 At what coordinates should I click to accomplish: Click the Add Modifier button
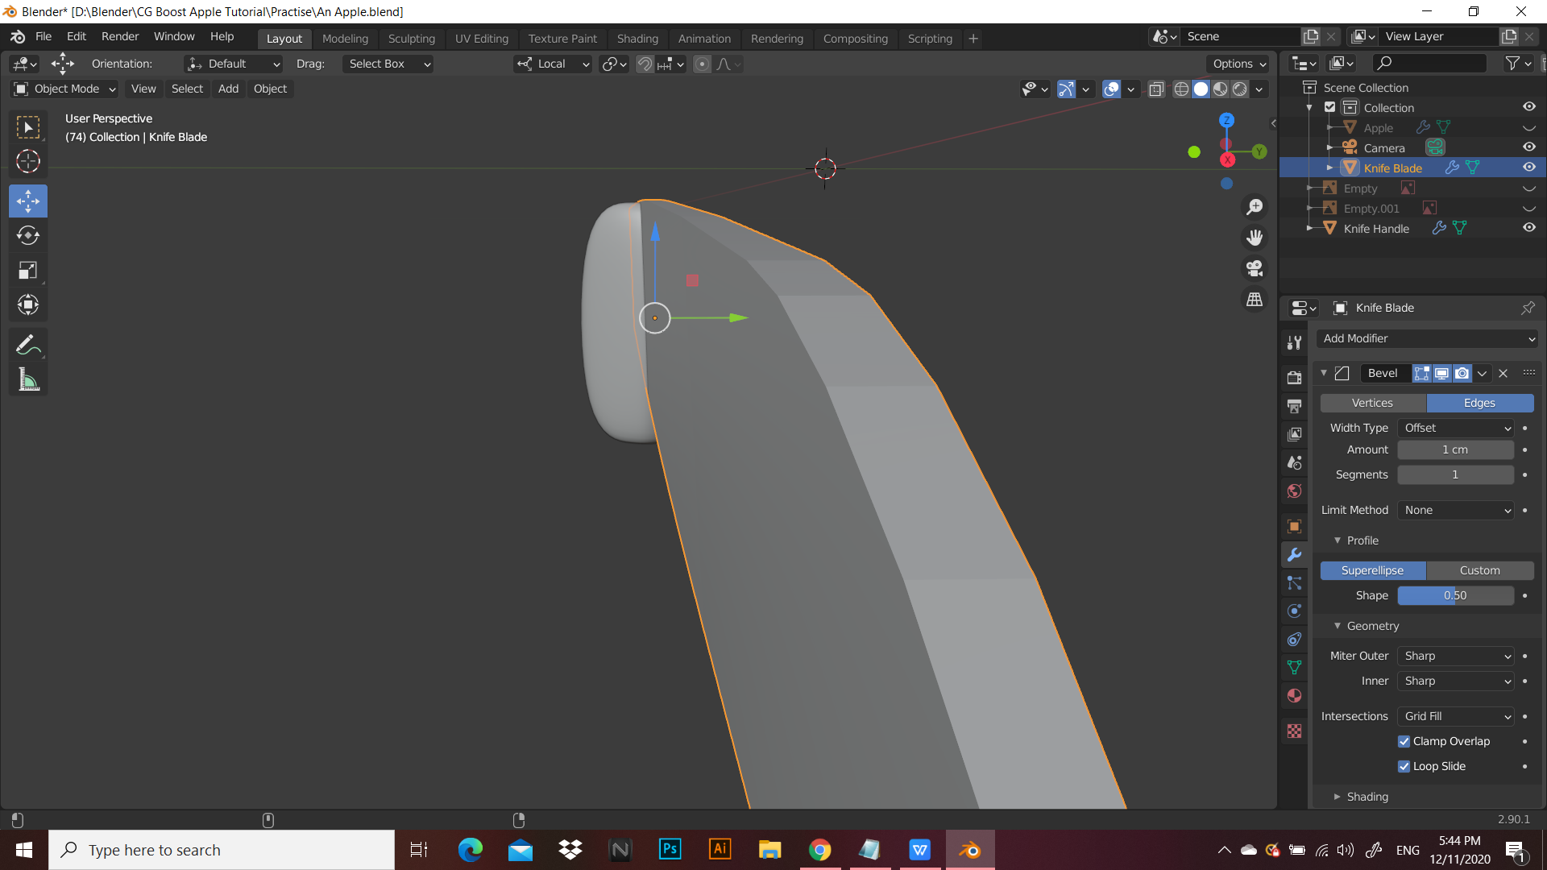tap(1426, 338)
